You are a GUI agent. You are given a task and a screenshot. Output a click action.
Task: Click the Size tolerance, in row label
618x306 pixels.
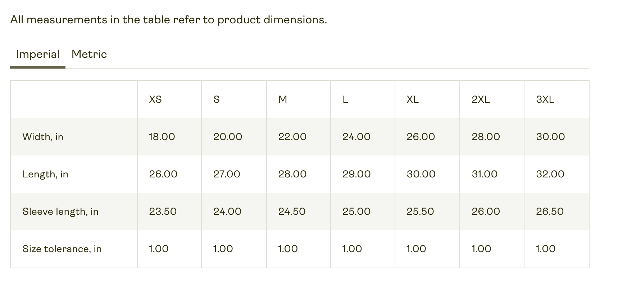(62, 249)
